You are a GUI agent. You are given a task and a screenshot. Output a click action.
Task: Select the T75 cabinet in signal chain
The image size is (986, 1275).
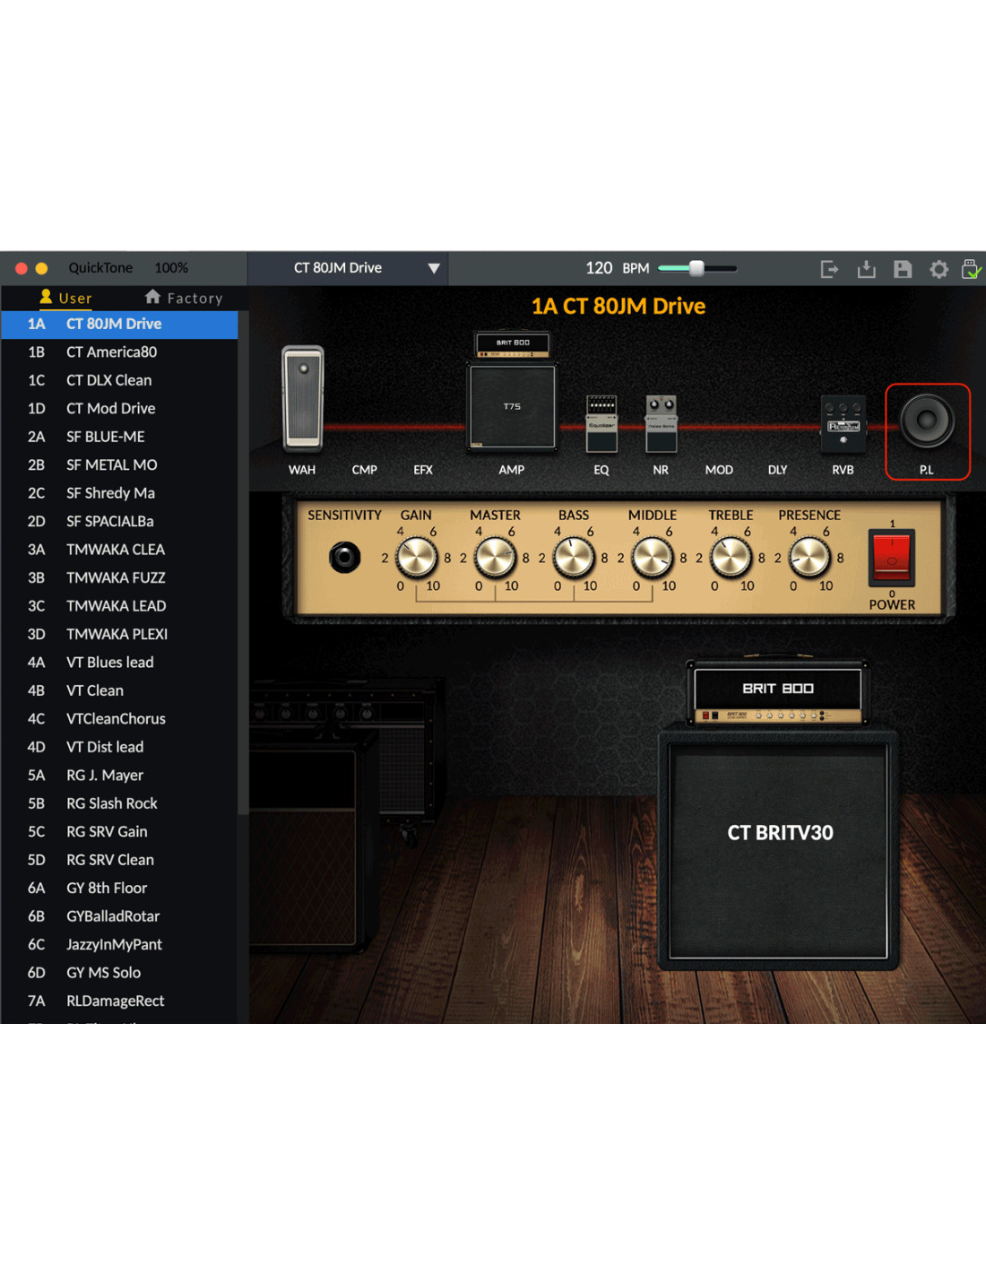(x=512, y=406)
